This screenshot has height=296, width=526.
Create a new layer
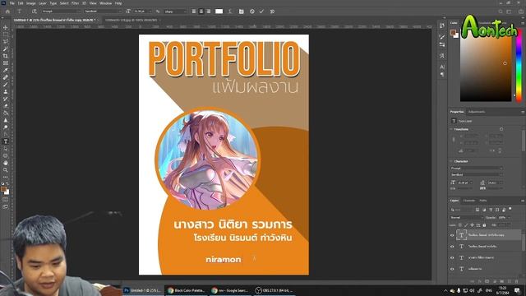[x=510, y=281]
